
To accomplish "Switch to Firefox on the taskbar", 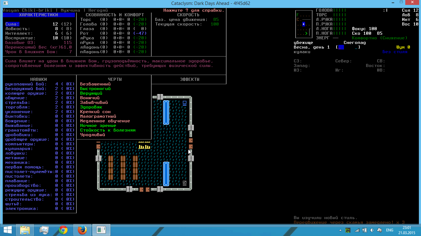I will 82,230.
